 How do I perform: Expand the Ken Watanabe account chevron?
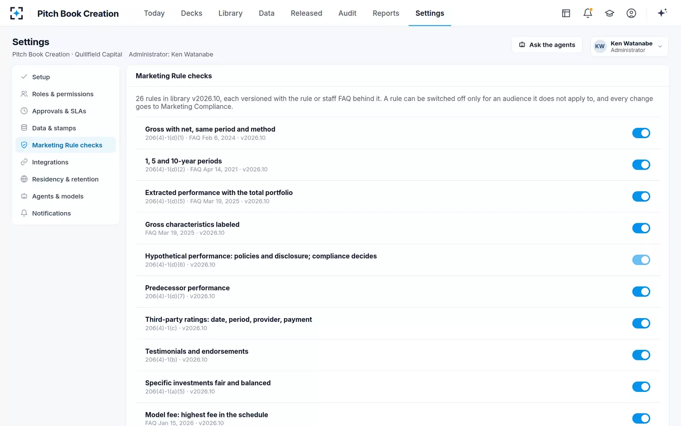[660, 46]
